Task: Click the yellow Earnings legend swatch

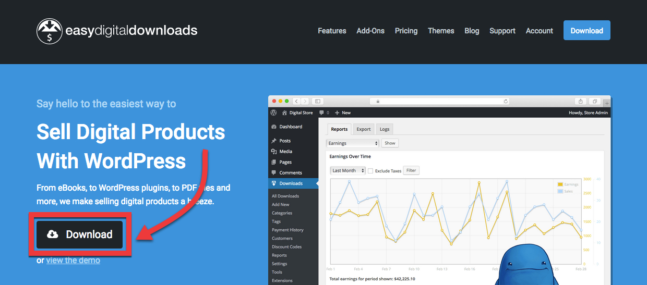Action: click(560, 184)
